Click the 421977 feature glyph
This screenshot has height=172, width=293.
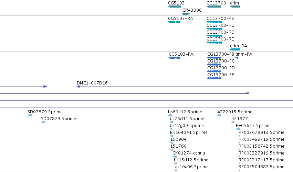pyautogui.click(x=233, y=122)
